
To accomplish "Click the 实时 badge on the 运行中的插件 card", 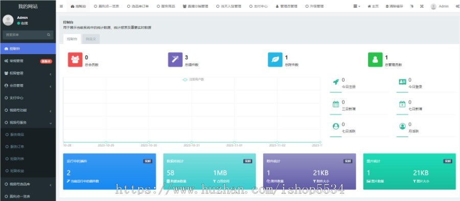I will pyautogui.click(x=148, y=161).
